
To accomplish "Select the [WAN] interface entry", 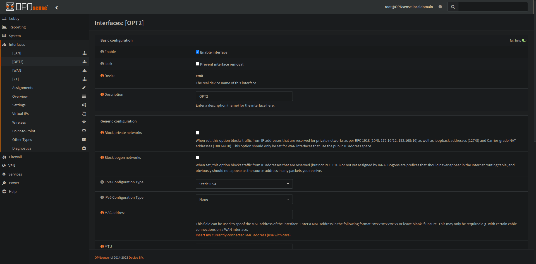I will tap(45, 70).
